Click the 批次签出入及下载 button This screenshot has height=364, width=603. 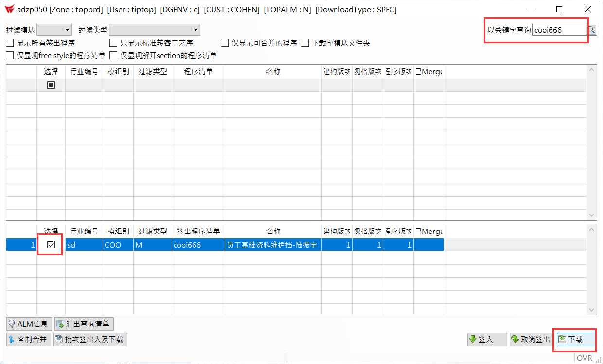click(x=90, y=339)
